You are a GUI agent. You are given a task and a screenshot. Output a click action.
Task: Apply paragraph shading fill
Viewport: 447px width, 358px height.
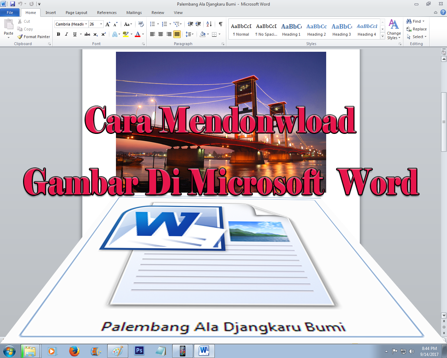(203, 34)
